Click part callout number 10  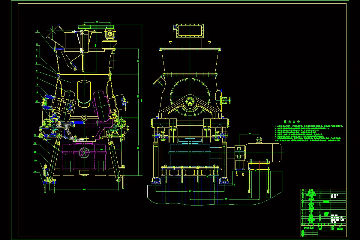[x=37, y=102]
